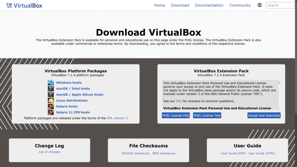Viewport: 297px width, 167px height.
Task: Click the macOS Apple Silicon hosts icon
Action: coord(51,95)
